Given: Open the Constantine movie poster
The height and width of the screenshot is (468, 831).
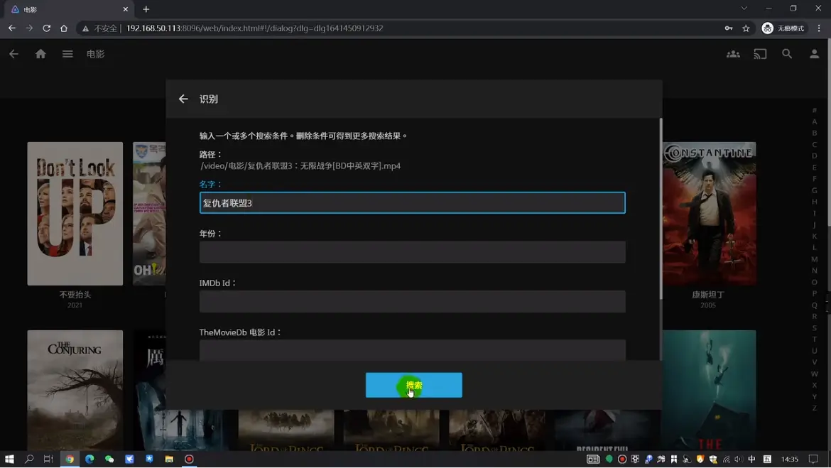Looking at the screenshot, I should [709, 213].
